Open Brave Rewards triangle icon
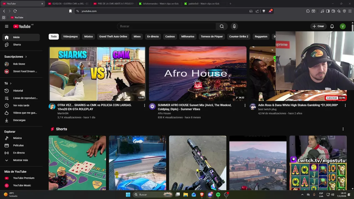 coord(270,11)
